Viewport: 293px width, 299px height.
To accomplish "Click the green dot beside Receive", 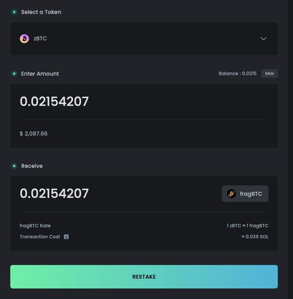I will coord(14,166).
